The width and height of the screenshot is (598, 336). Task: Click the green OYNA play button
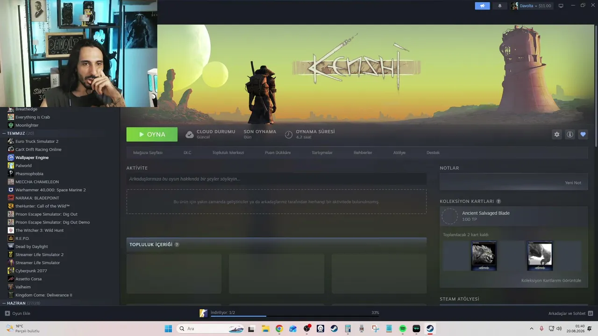152,134
